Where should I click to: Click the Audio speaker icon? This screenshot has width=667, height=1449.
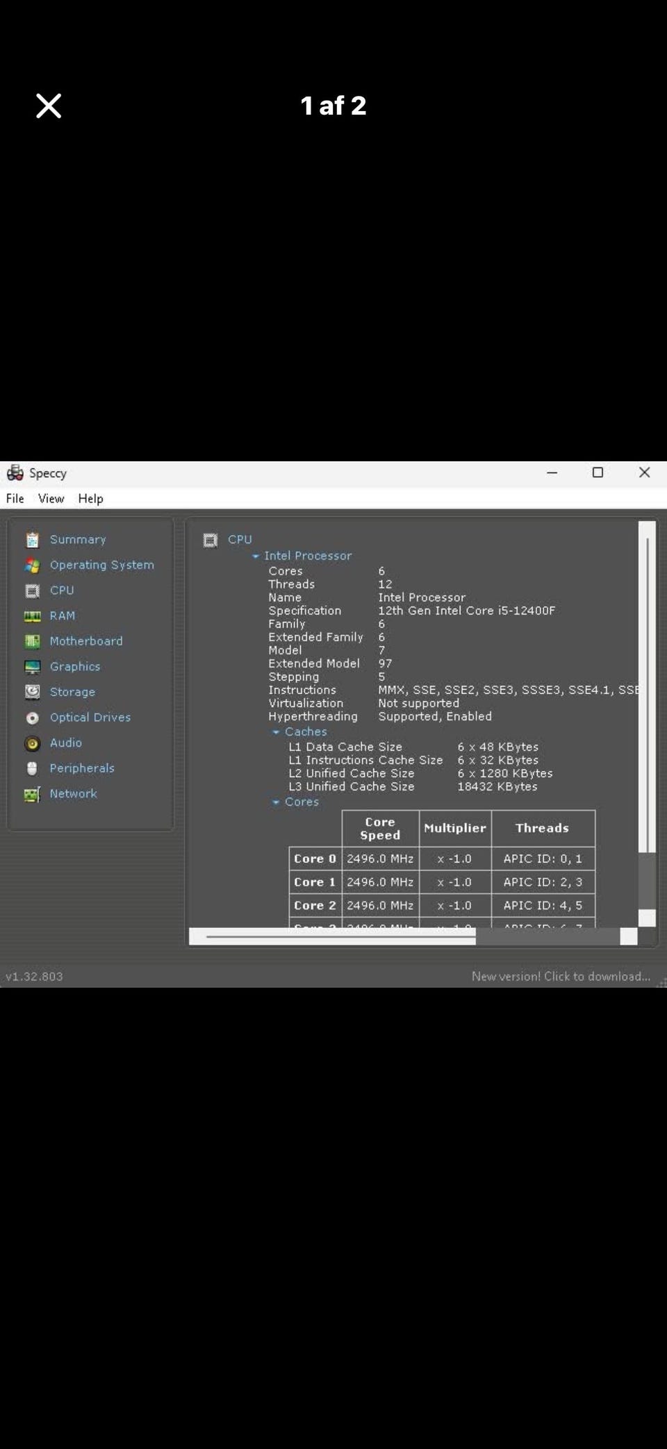point(32,743)
